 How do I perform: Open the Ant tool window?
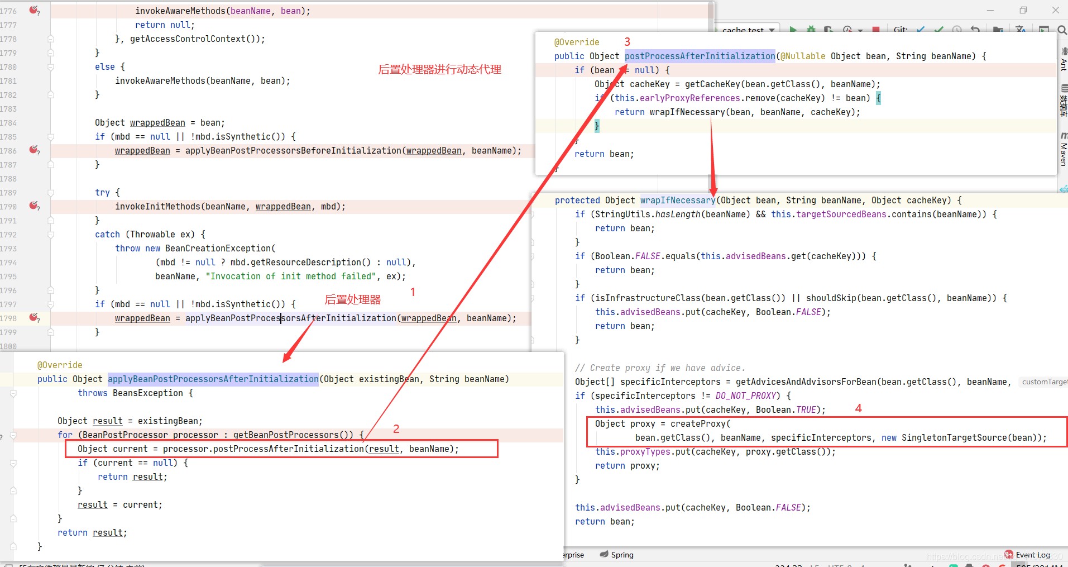point(1063,60)
